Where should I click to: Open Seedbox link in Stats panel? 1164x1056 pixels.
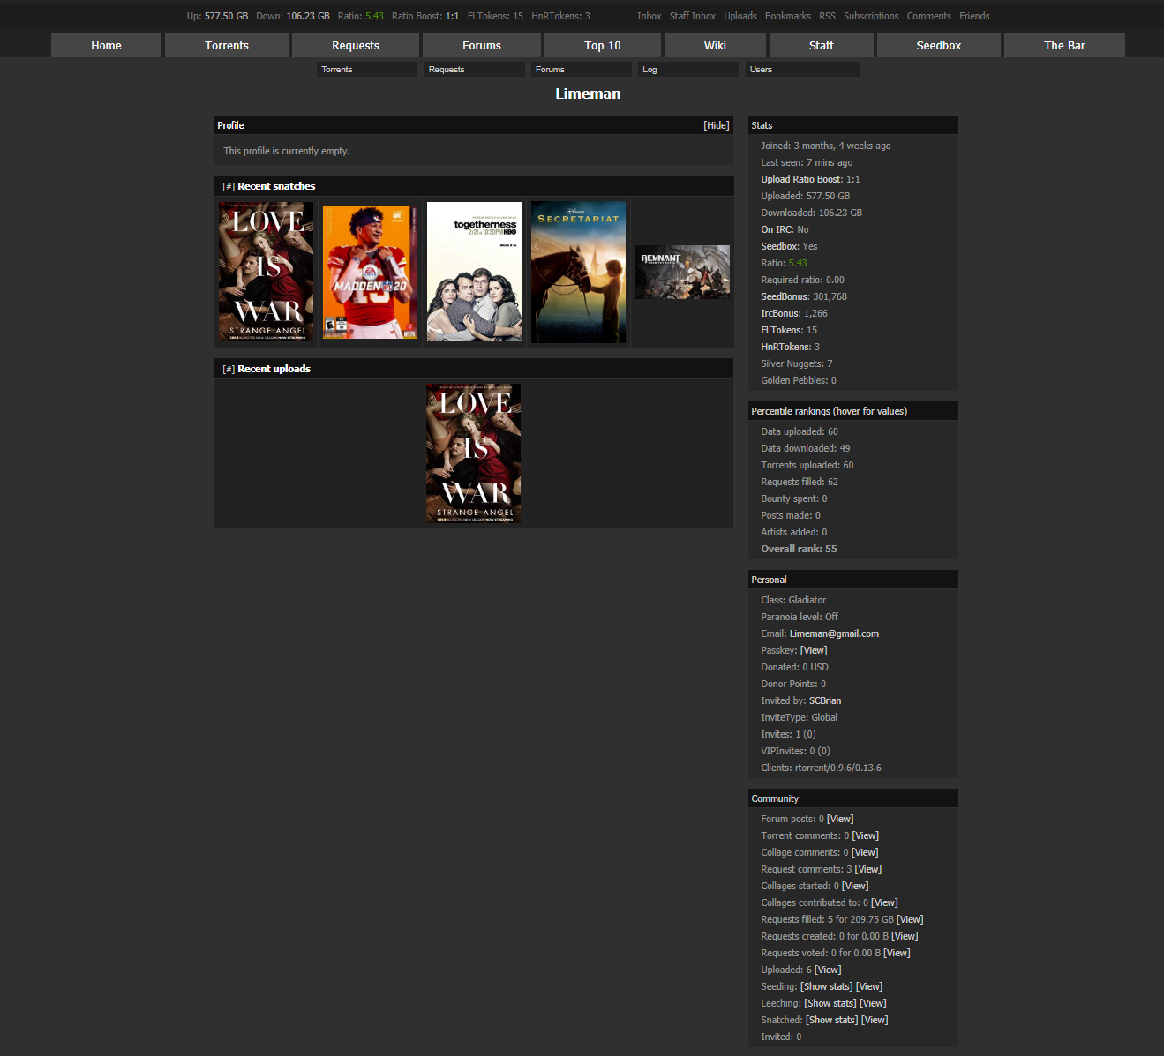tap(780, 246)
